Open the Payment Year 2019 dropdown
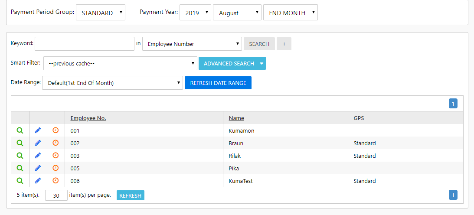Viewport: 474px width, 215px height. tap(195, 13)
